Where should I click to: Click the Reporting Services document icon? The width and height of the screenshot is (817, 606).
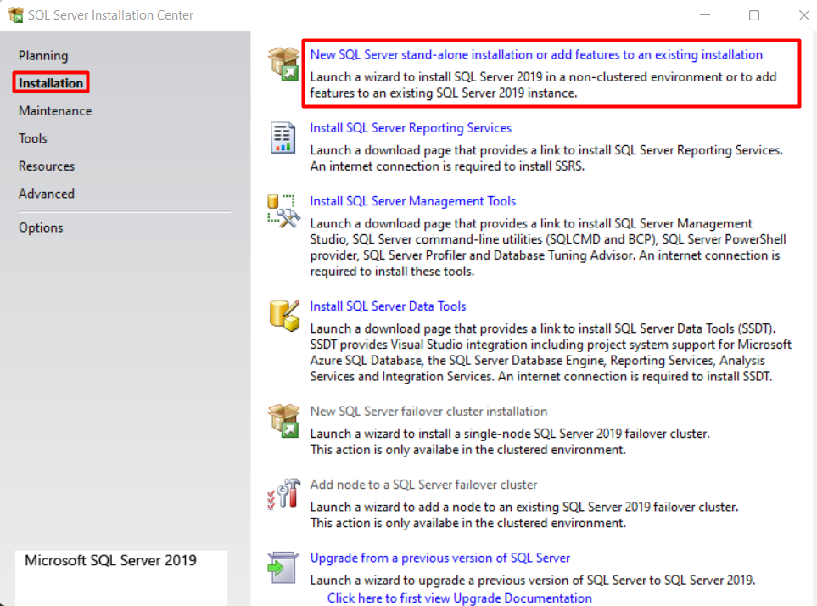pyautogui.click(x=283, y=137)
